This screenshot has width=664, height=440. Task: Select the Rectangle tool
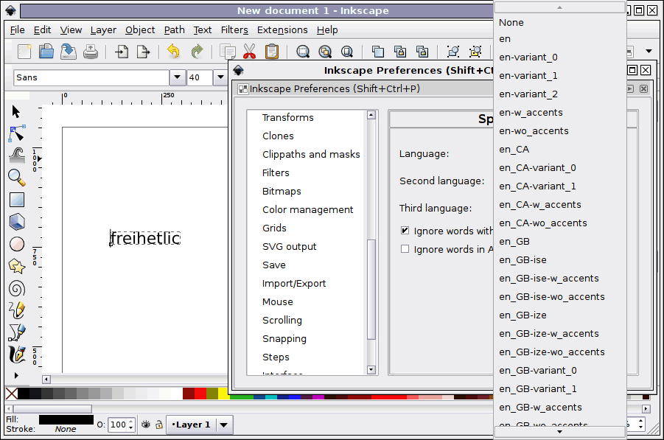pos(16,200)
